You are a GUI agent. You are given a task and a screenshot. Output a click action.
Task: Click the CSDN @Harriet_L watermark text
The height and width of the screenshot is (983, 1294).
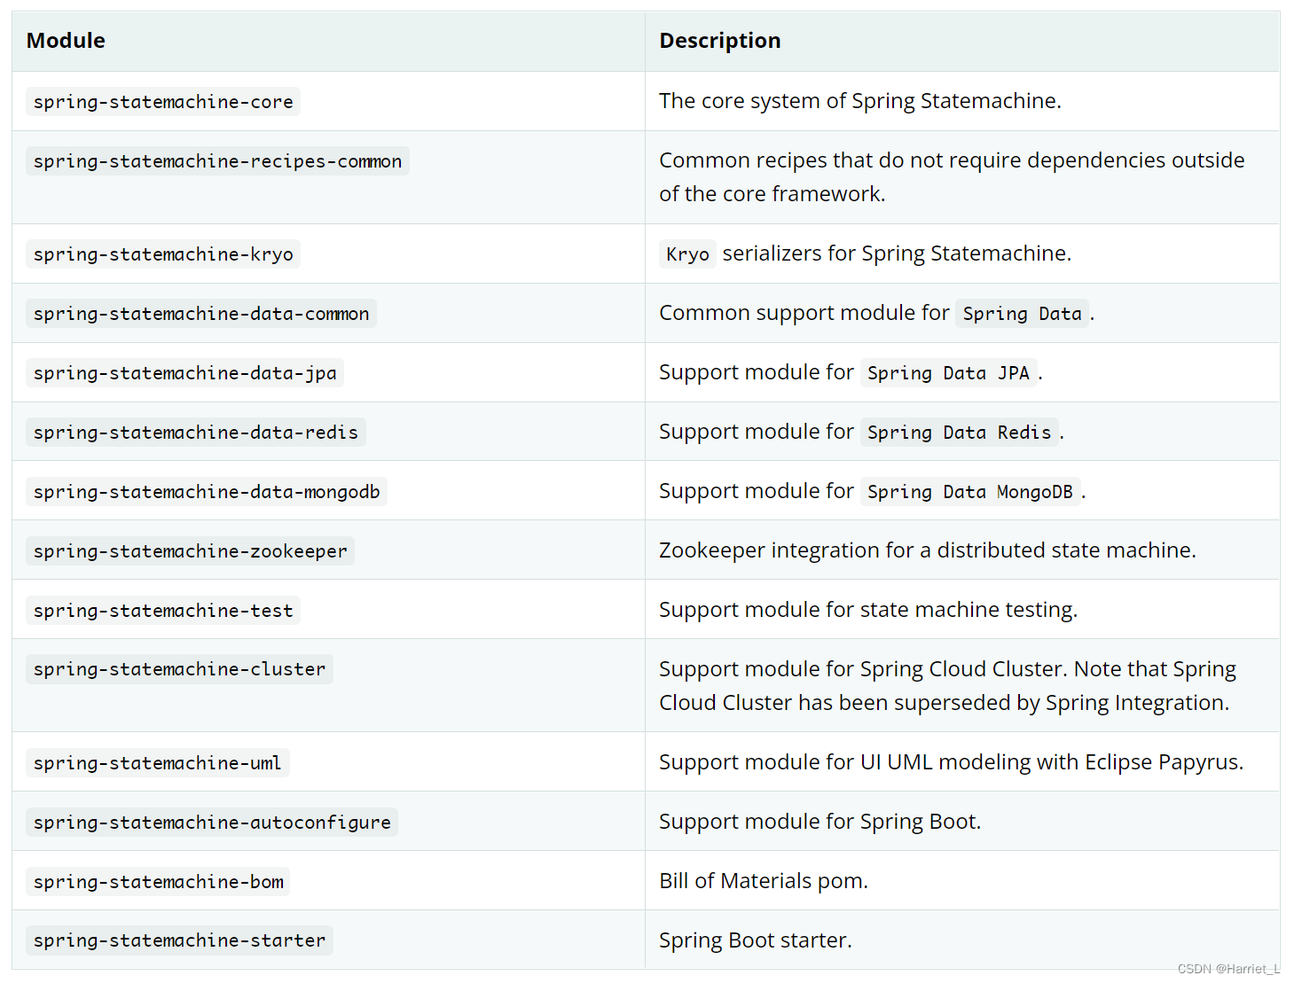(x=1228, y=969)
